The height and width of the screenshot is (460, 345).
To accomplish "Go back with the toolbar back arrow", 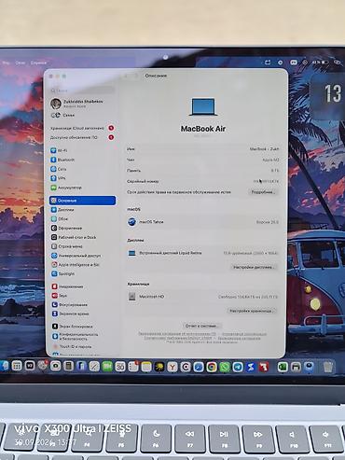I will coord(126,76).
